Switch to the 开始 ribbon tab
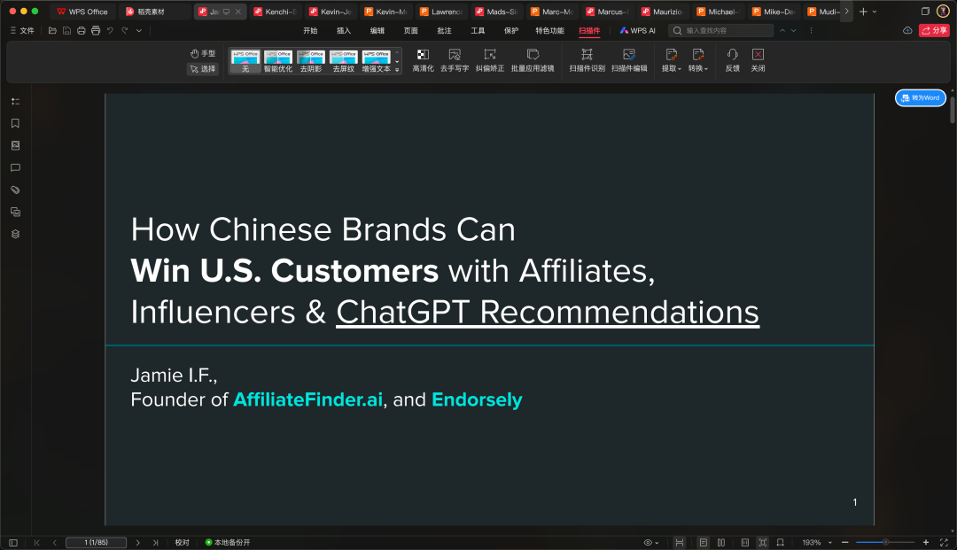Viewport: 957px width, 550px height. click(x=310, y=30)
